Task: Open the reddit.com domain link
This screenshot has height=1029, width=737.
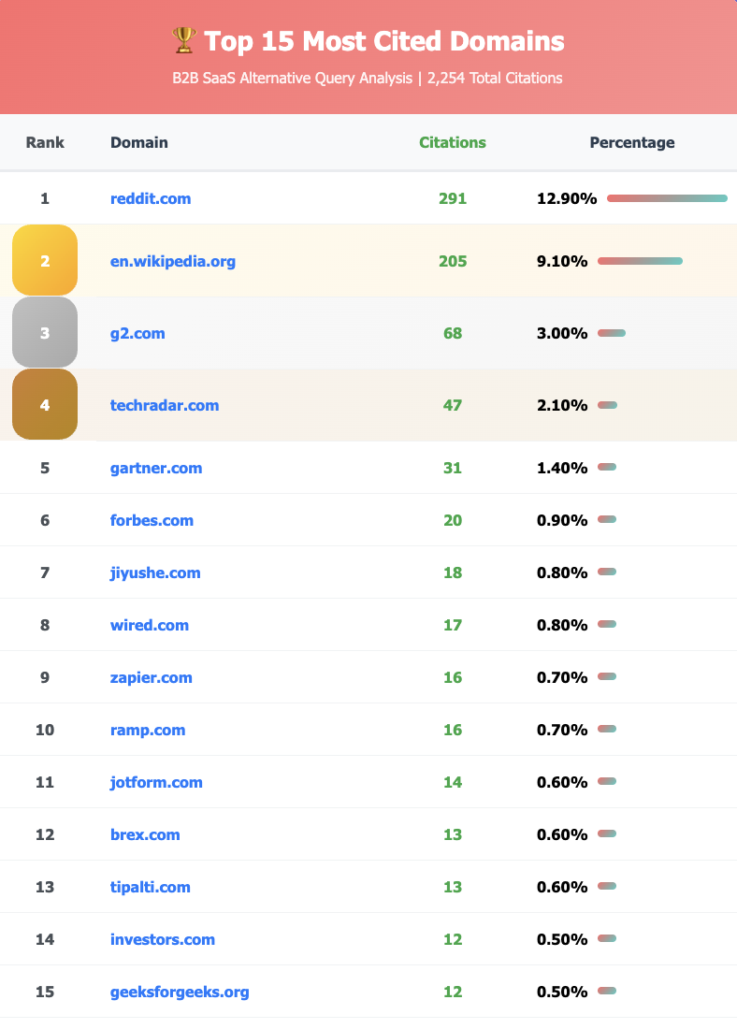Action: tap(151, 198)
